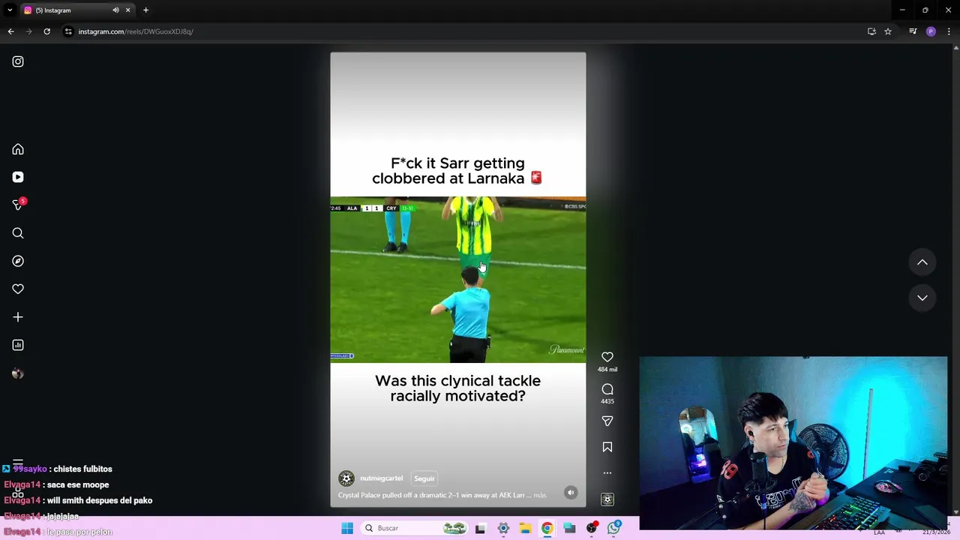Open Chrome profile avatar

pyautogui.click(x=931, y=31)
